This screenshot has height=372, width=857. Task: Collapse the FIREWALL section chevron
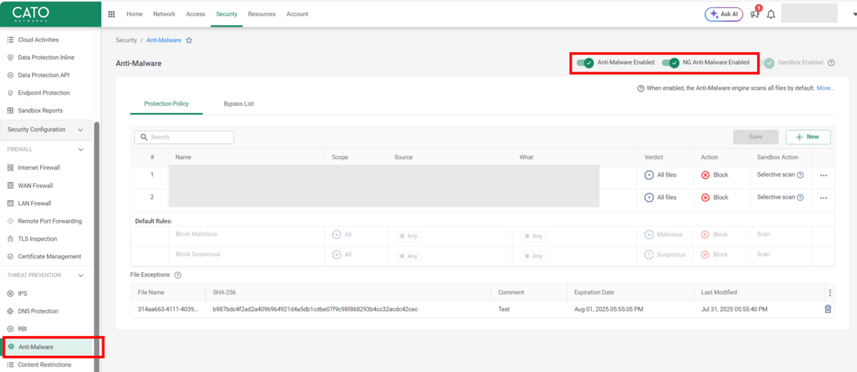pyautogui.click(x=81, y=150)
